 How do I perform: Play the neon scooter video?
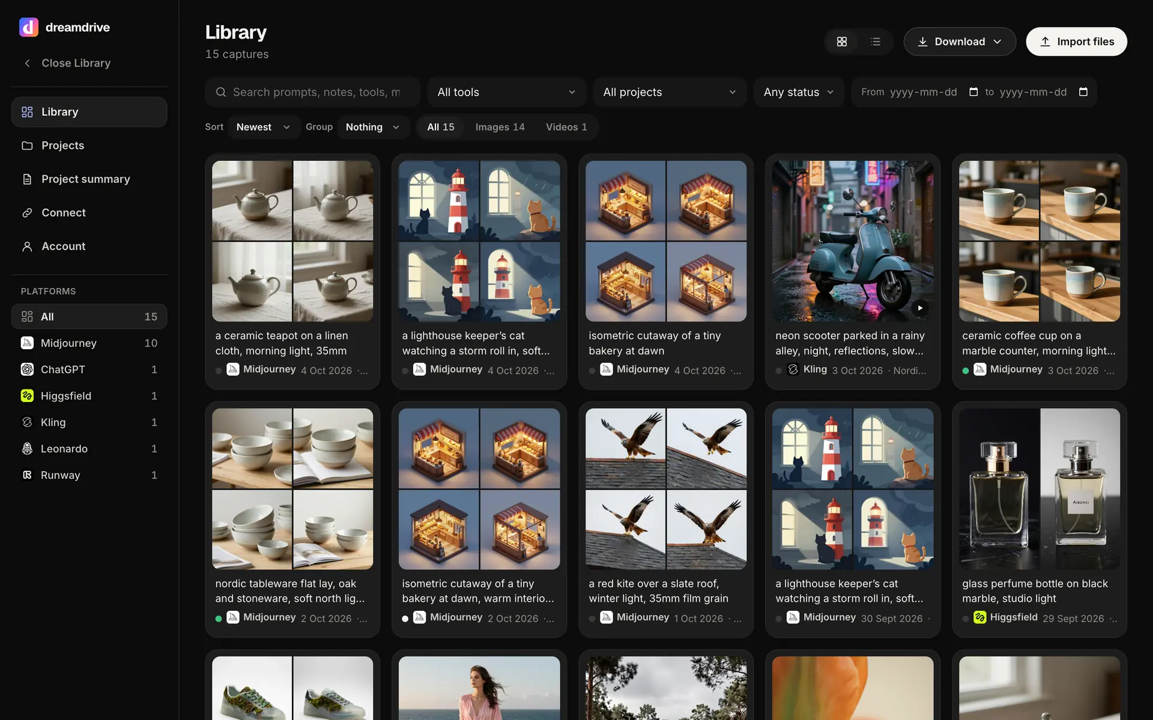click(919, 308)
